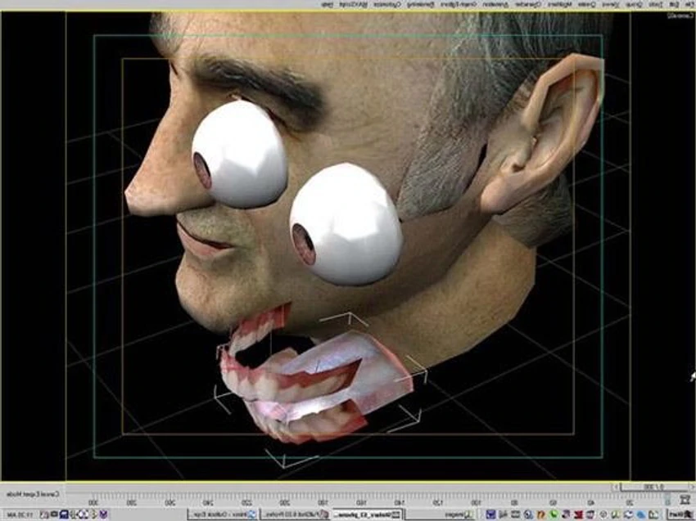
Task: Step time slider with right arrow
Action: pyautogui.click(x=693, y=487)
